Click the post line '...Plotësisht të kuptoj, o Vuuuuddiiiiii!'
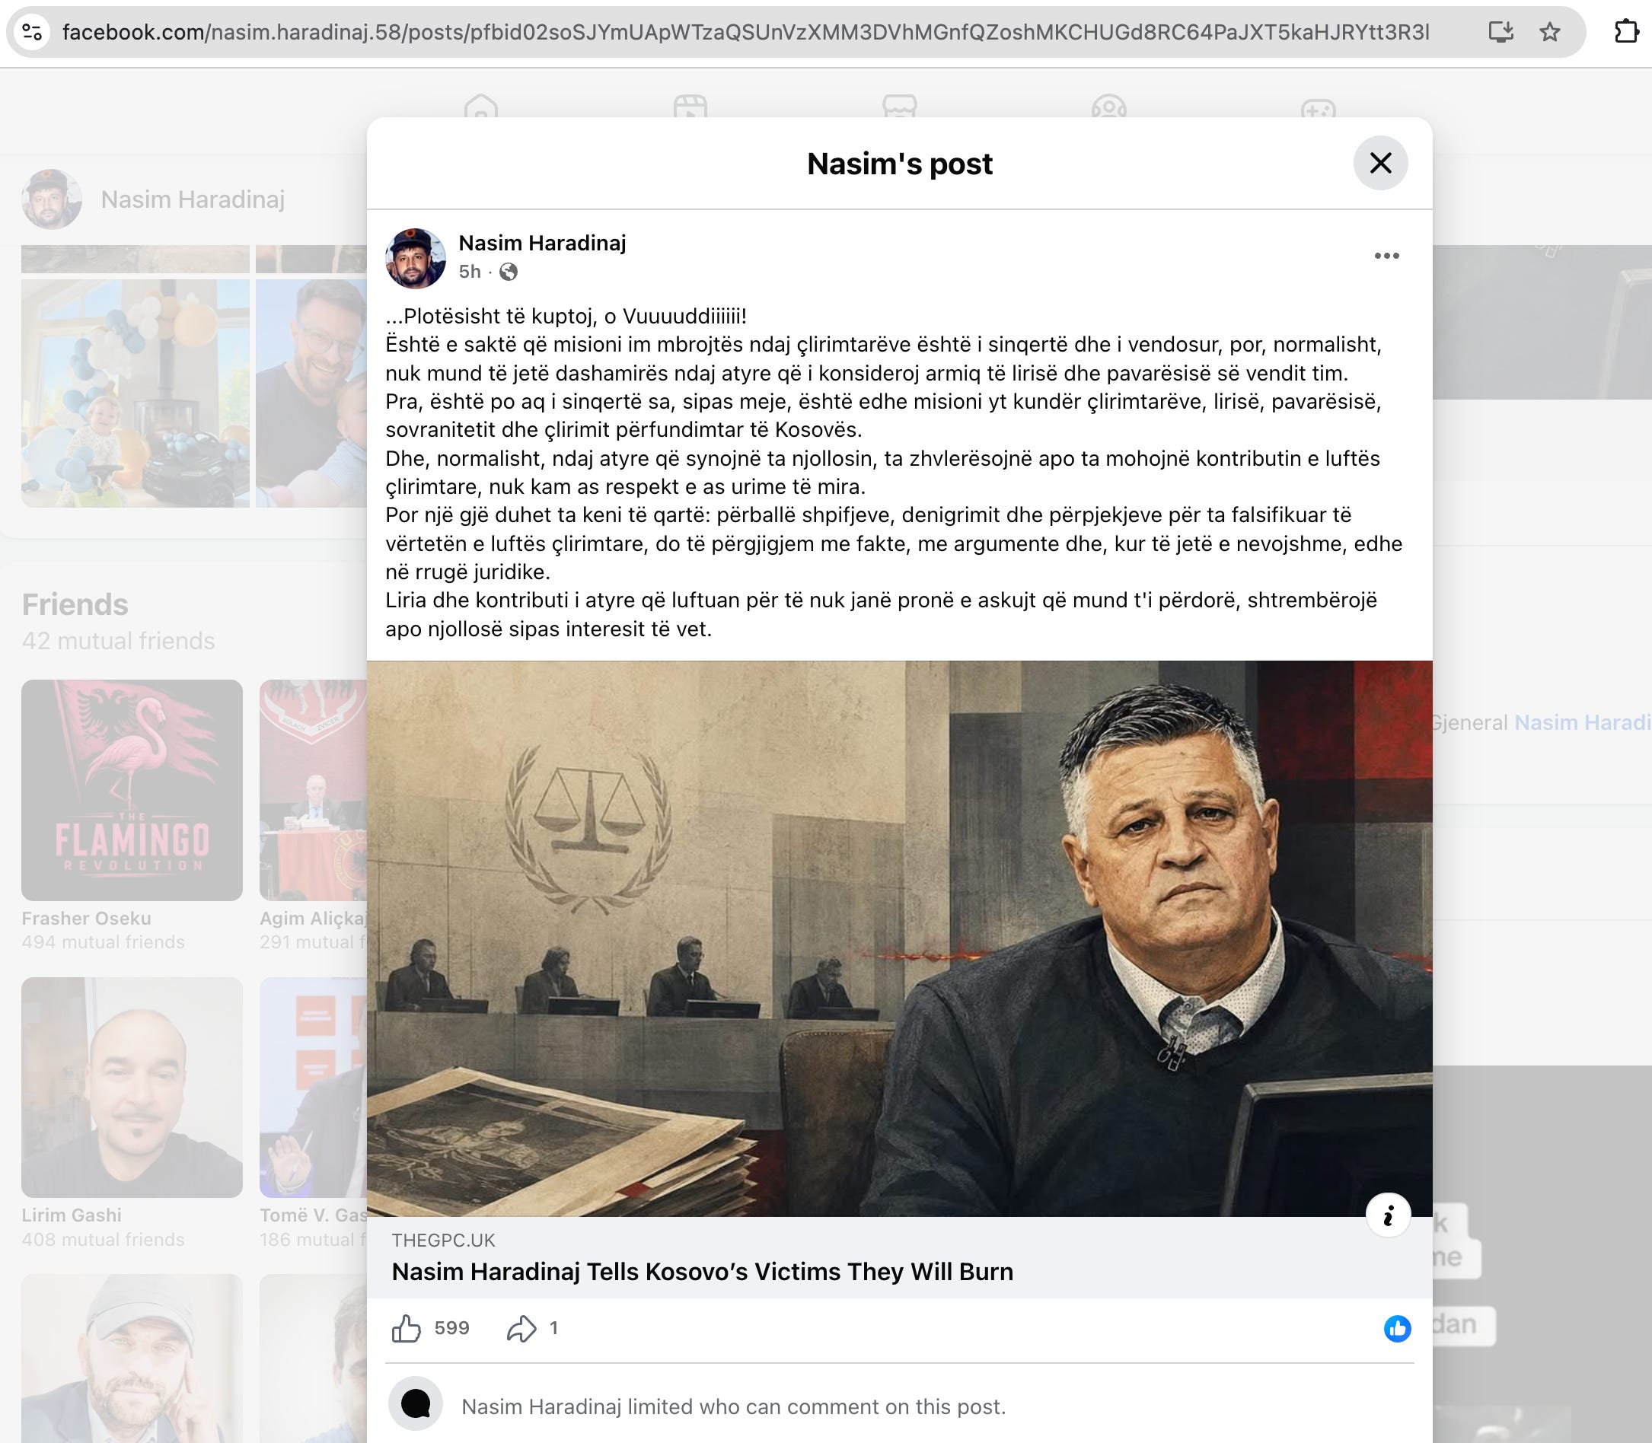1652x1443 pixels. pos(566,317)
